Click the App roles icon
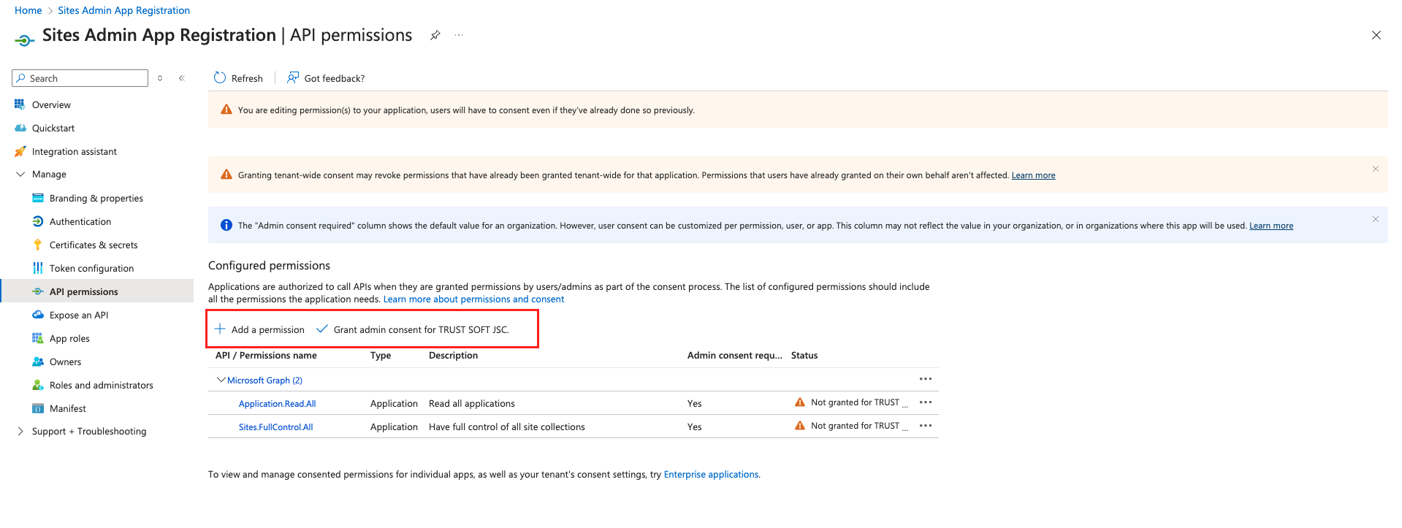Screen dimensions: 1402x528 pyautogui.click(x=38, y=338)
